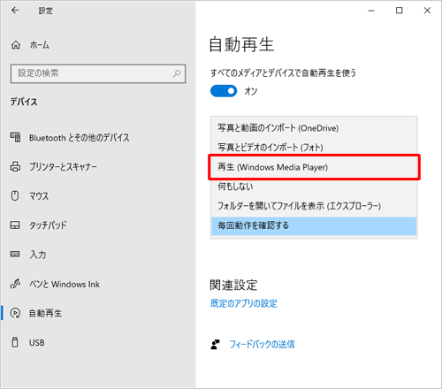Open 入力 settings page
Viewport: 442px width, 389px height.
click(x=98, y=255)
